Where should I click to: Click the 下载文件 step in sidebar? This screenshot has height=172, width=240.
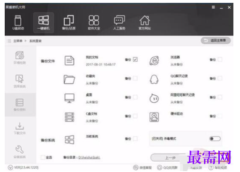(x=20, y=128)
